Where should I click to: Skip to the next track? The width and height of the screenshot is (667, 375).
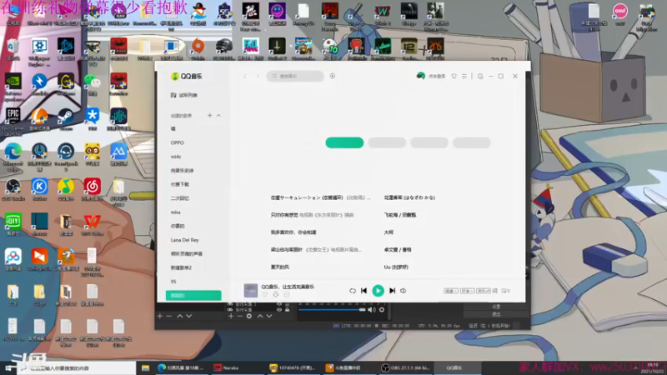392,291
